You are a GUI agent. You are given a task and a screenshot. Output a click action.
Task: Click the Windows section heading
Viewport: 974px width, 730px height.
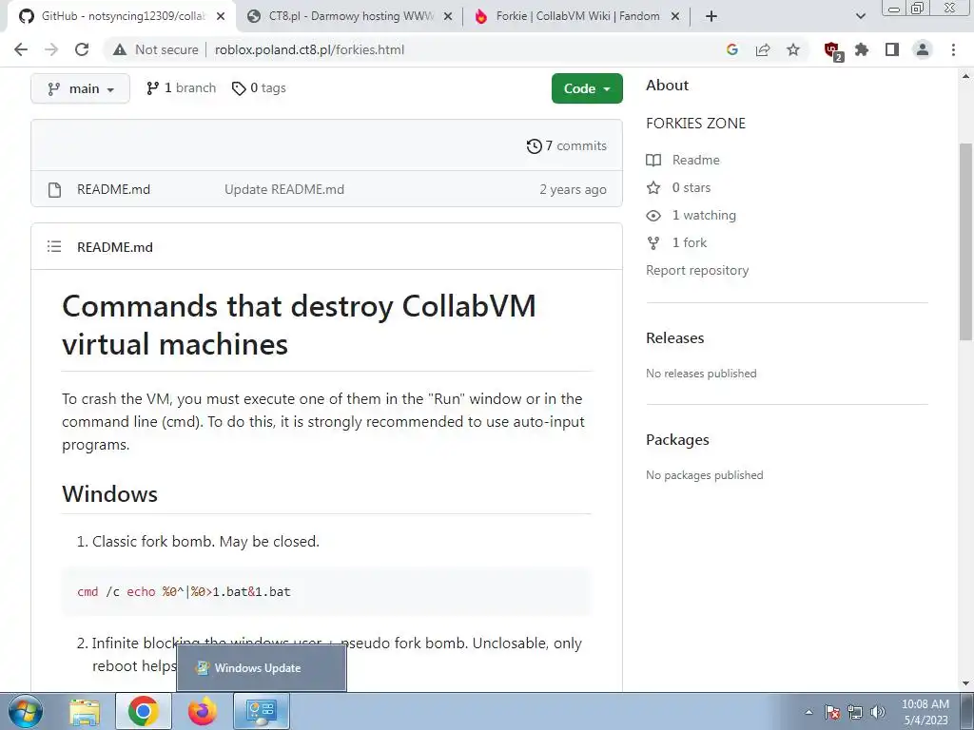(110, 494)
